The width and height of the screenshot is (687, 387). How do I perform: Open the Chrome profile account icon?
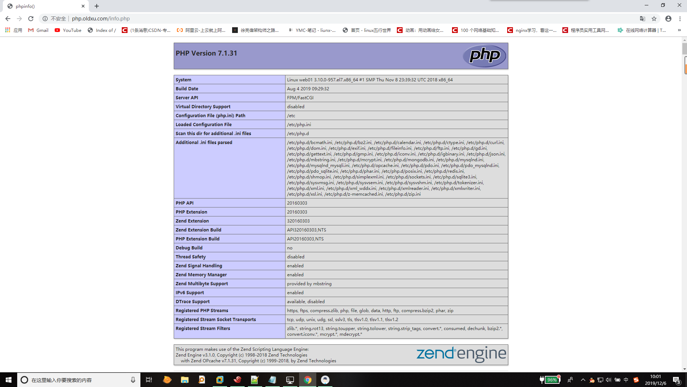pyautogui.click(x=668, y=19)
